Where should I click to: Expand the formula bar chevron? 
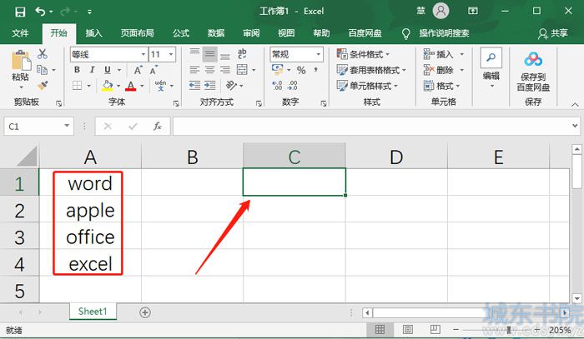575,126
